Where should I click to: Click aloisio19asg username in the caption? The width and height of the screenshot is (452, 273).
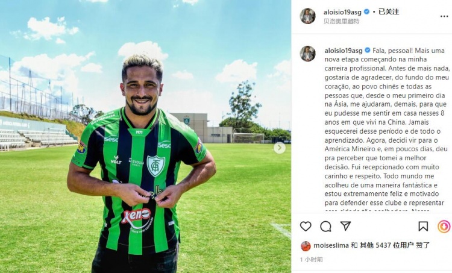pyautogui.click(x=344, y=51)
